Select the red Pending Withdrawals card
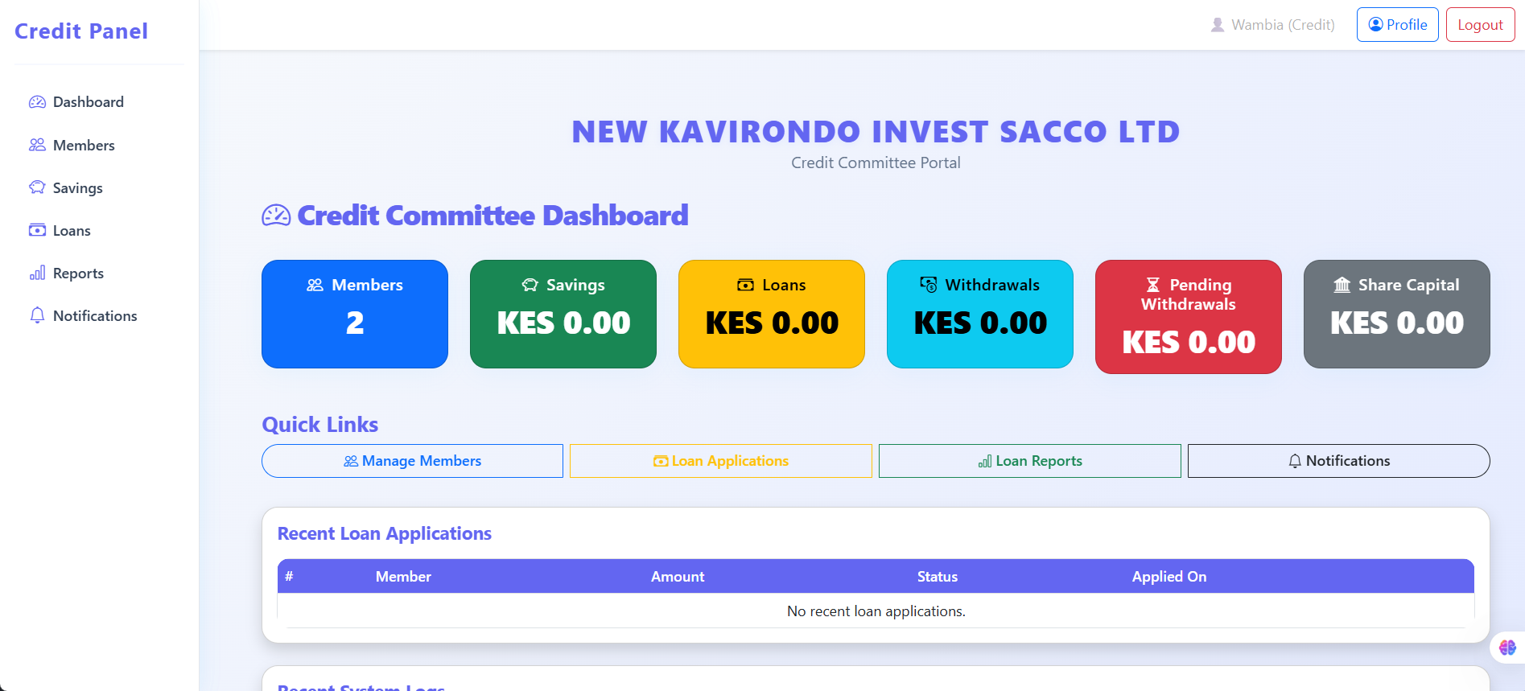The height and width of the screenshot is (691, 1525). (1189, 317)
